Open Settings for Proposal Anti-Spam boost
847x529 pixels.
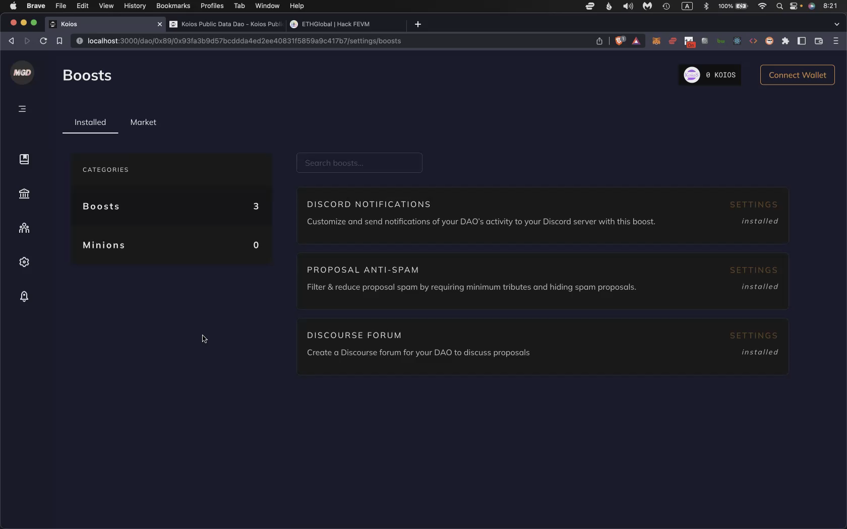(x=754, y=270)
